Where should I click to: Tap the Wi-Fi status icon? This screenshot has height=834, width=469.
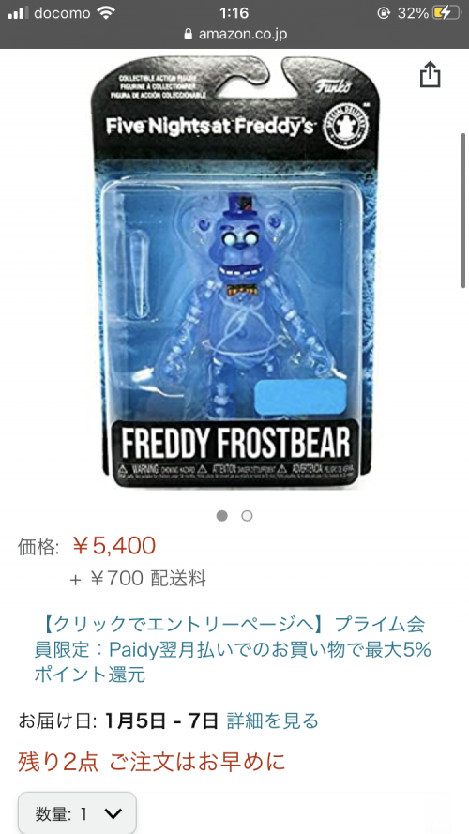[x=106, y=13]
